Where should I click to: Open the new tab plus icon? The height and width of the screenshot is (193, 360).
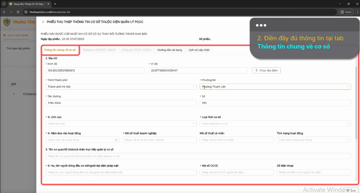click(x=55, y=4)
